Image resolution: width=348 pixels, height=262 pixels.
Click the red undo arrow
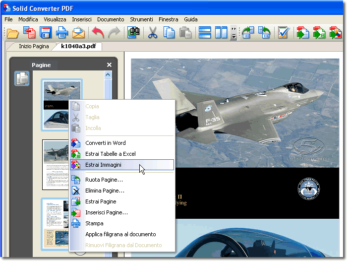tap(98, 33)
